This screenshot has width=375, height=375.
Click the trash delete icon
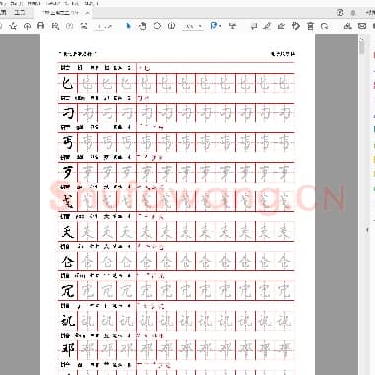point(310,26)
